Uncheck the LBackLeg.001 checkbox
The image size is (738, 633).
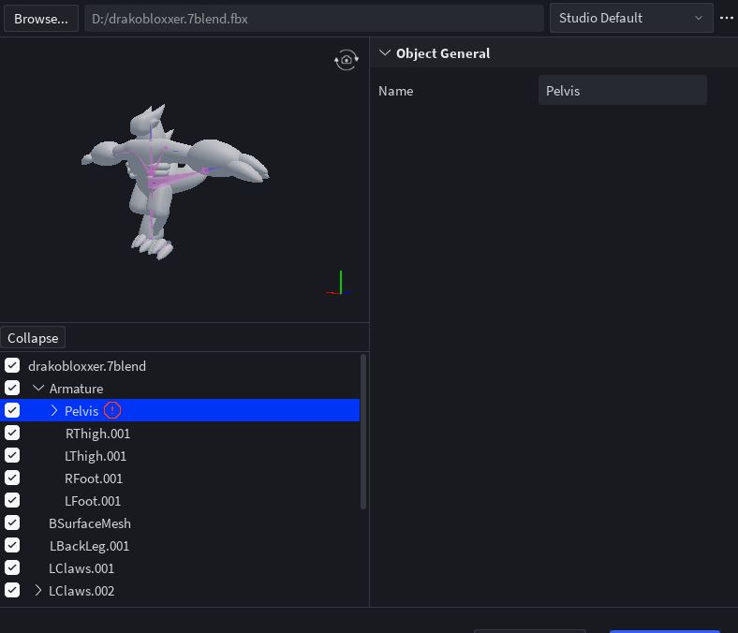tap(12, 545)
